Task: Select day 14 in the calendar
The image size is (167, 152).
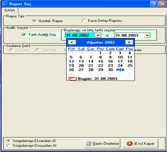Action: (91, 61)
